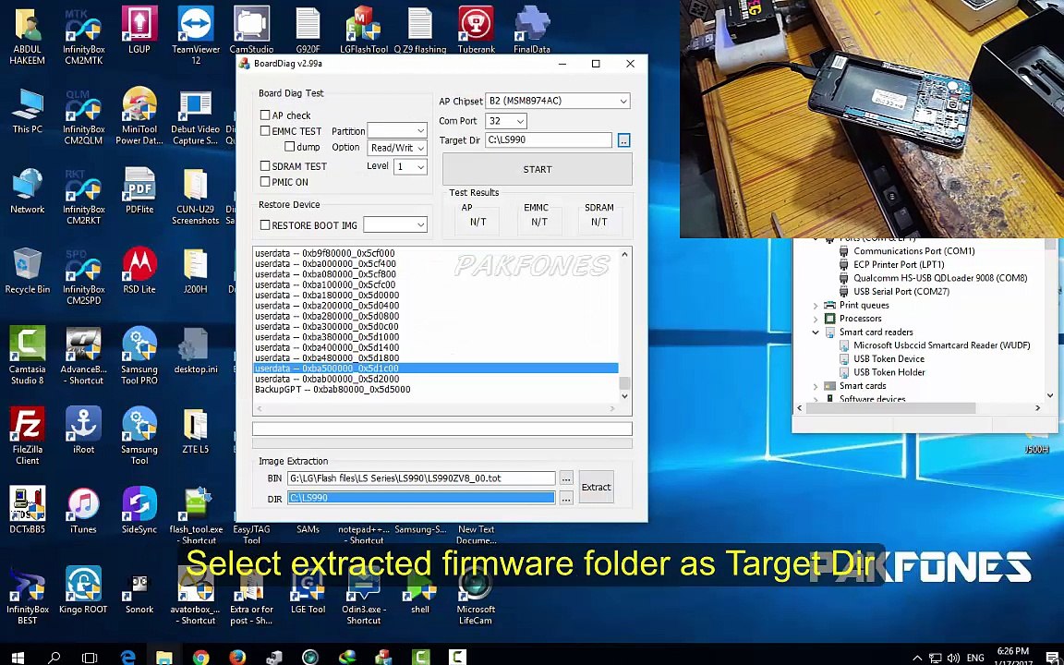Click the Target Dir text field
Screen dimensions: 1064x665
click(549, 139)
